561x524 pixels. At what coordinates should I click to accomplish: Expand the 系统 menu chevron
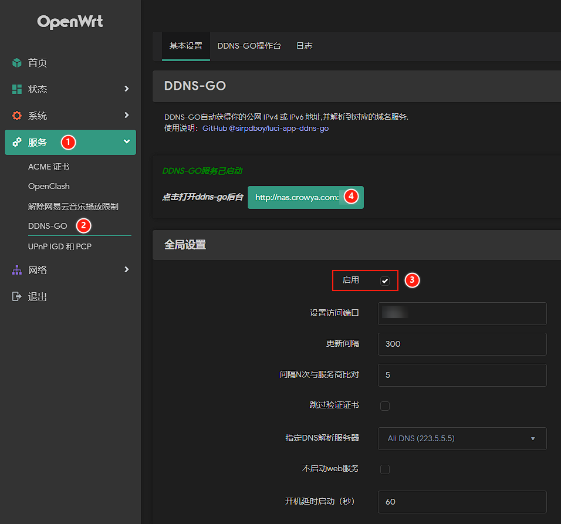(126, 115)
